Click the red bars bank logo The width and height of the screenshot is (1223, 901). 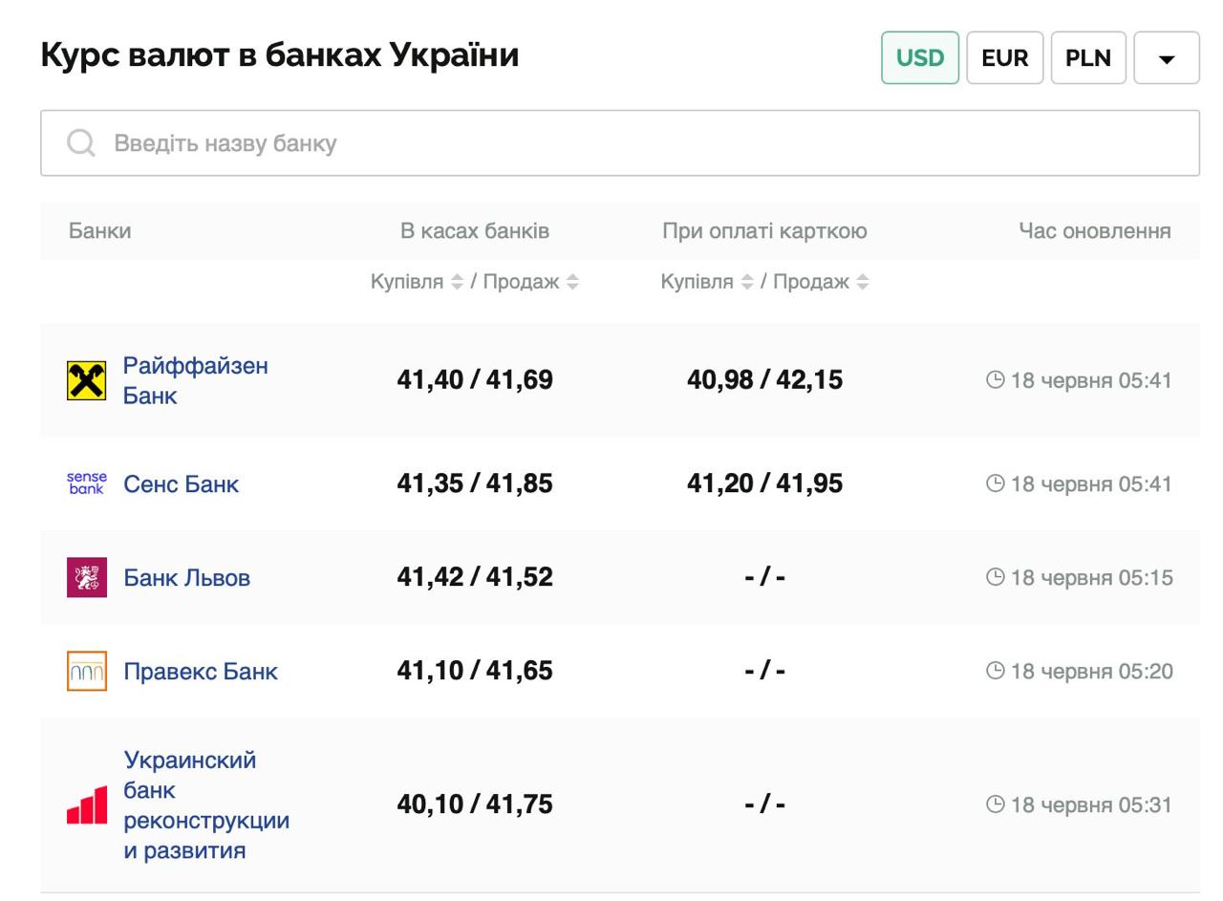pyautogui.click(x=86, y=804)
